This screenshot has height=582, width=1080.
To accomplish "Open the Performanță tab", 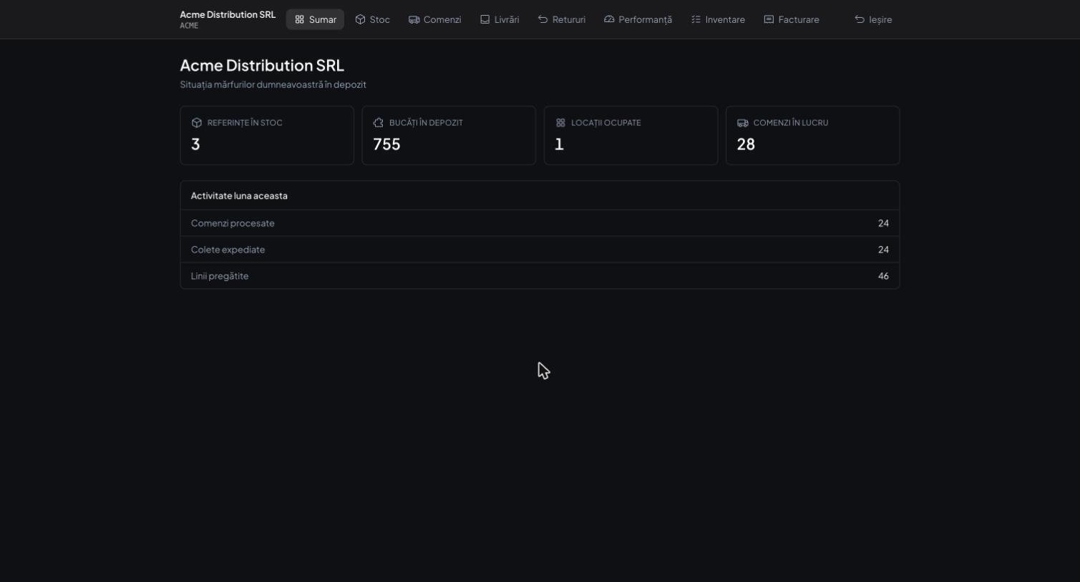I will tap(638, 19).
